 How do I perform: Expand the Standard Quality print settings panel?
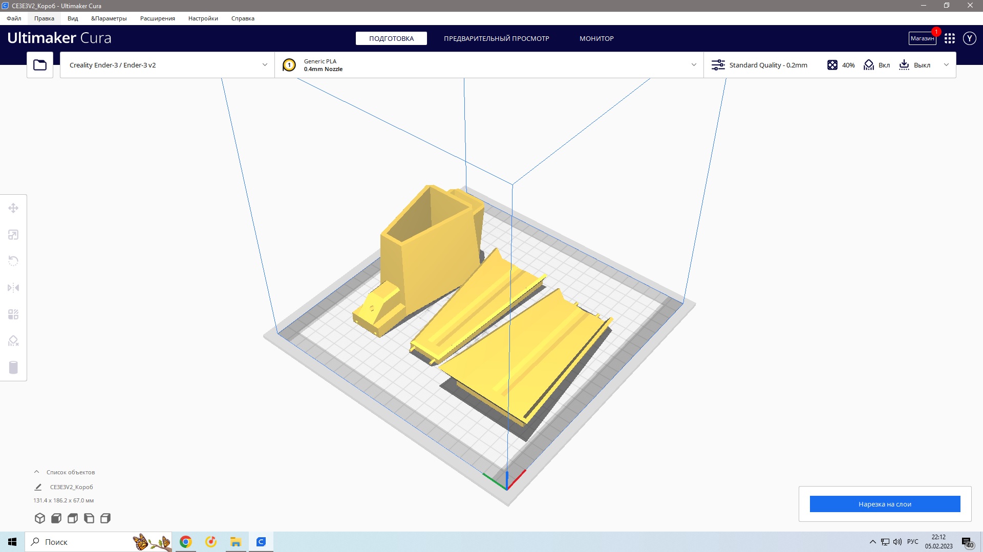[x=830, y=65]
